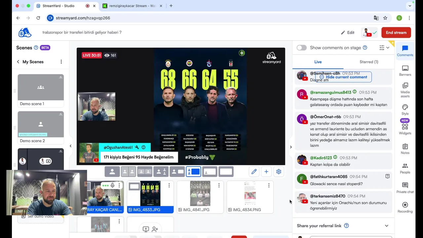Open the Style panel
The width and height of the screenshot is (423, 238).
(405, 110)
